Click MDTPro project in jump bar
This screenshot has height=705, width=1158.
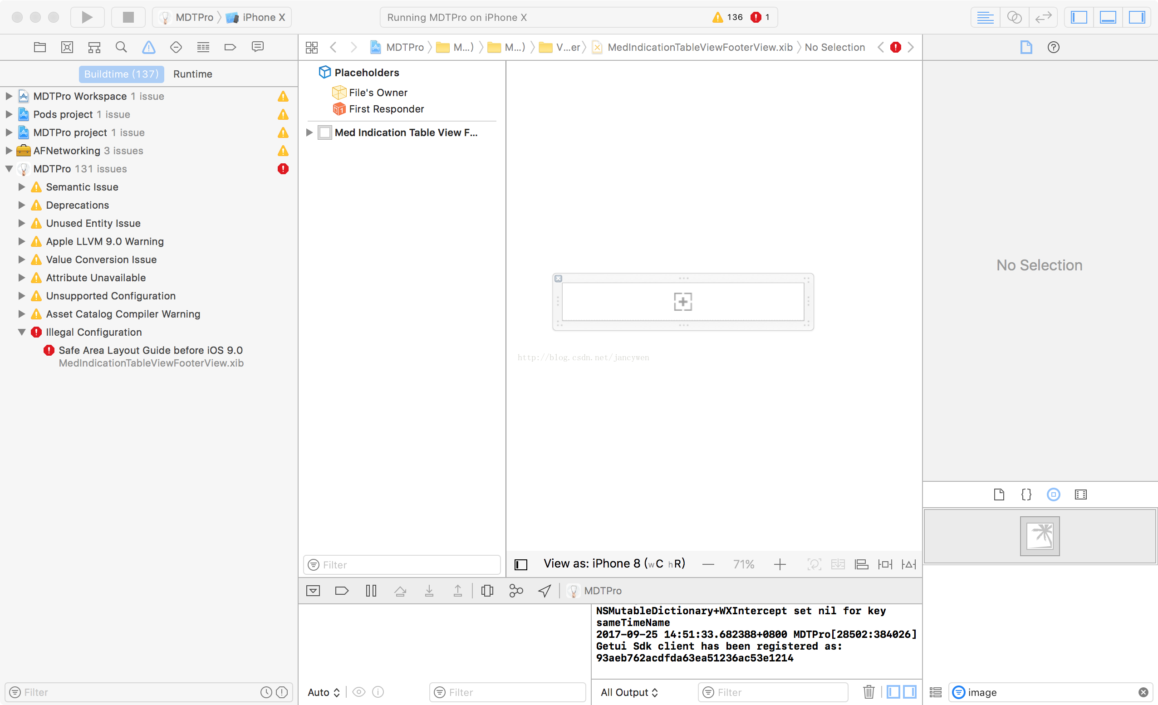coord(397,47)
